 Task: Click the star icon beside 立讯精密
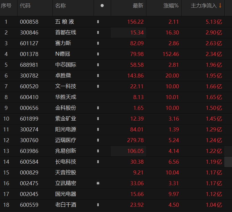tap(98, 183)
